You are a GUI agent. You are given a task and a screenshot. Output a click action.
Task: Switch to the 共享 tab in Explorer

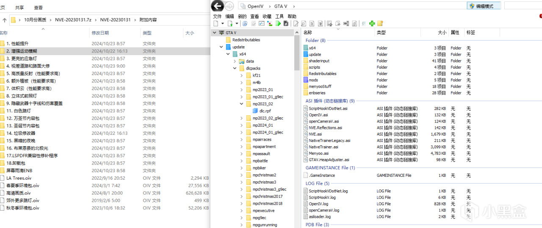click(x=19, y=8)
